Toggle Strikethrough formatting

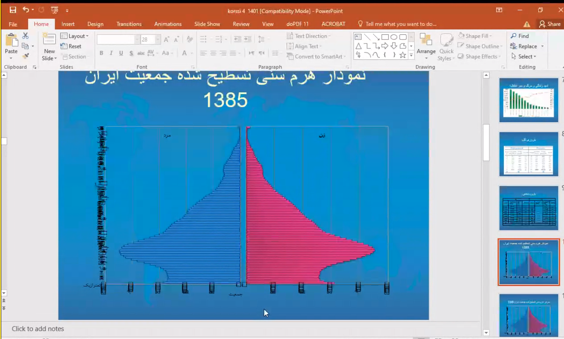(141, 53)
